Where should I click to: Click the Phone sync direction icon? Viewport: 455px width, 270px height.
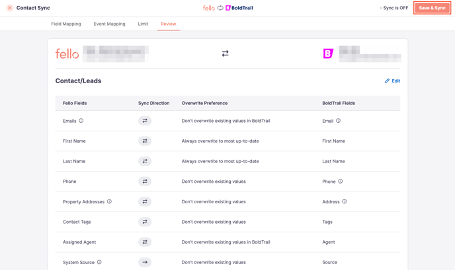point(145,182)
